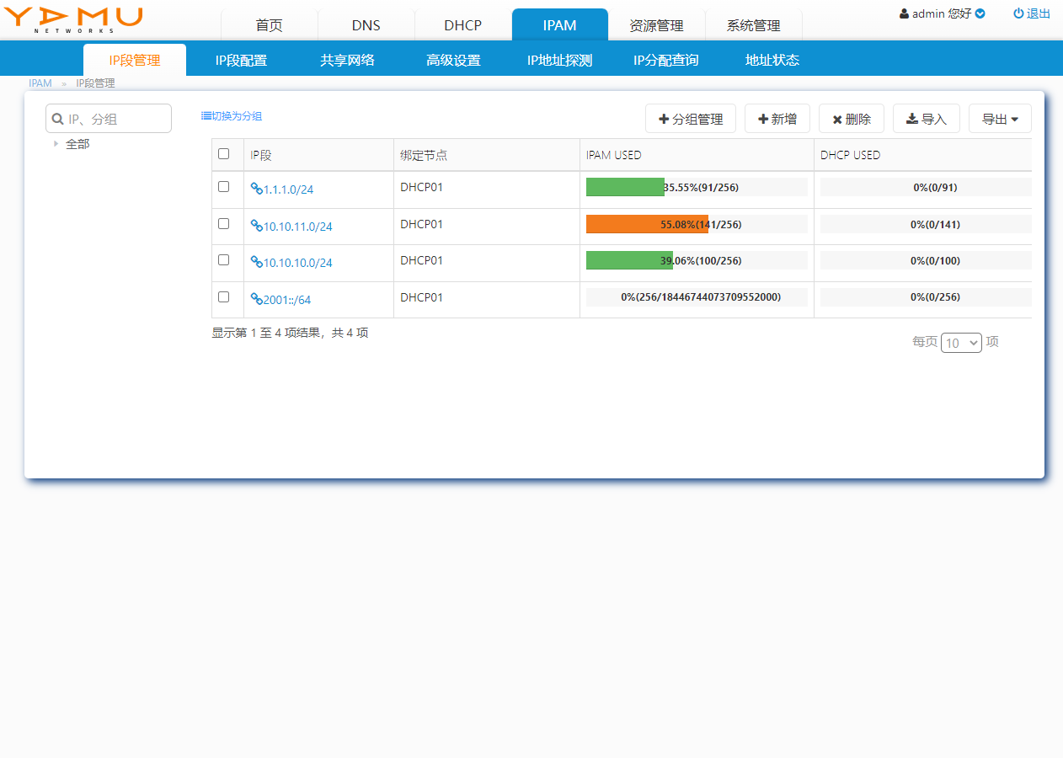Switch to the 高级设置 tab

pyautogui.click(x=453, y=60)
